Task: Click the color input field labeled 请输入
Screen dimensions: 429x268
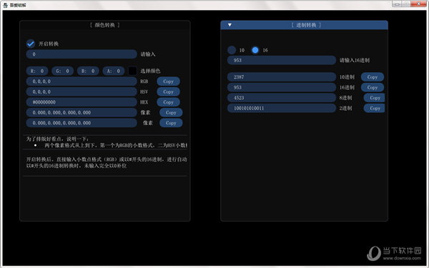Action: pos(82,54)
